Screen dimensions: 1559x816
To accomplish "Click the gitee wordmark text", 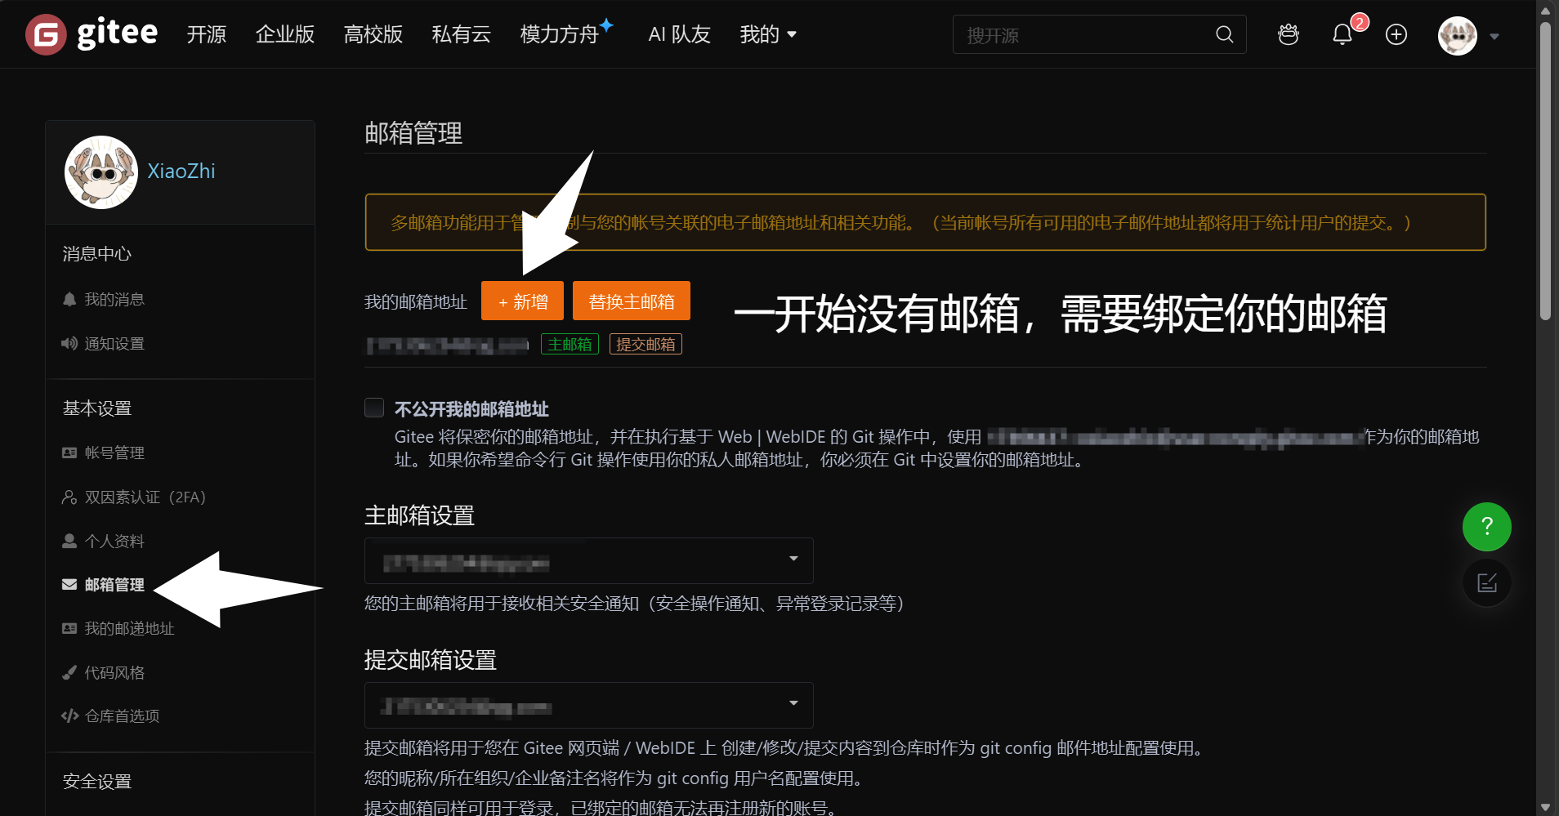I will 118,34.
